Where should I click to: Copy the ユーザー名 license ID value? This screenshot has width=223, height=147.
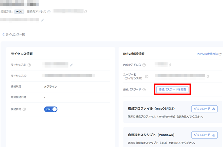208,76
